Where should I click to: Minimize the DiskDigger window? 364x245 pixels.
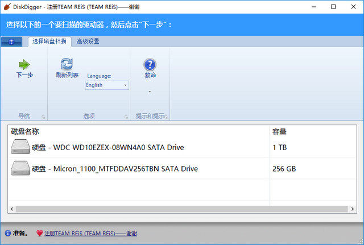pyautogui.click(x=314, y=7)
